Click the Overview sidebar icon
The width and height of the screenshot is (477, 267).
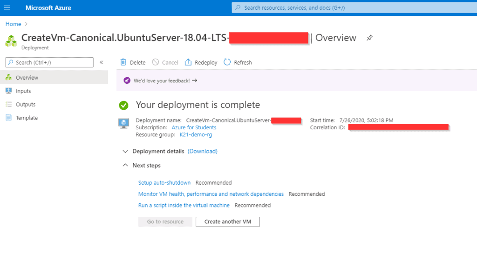8,78
